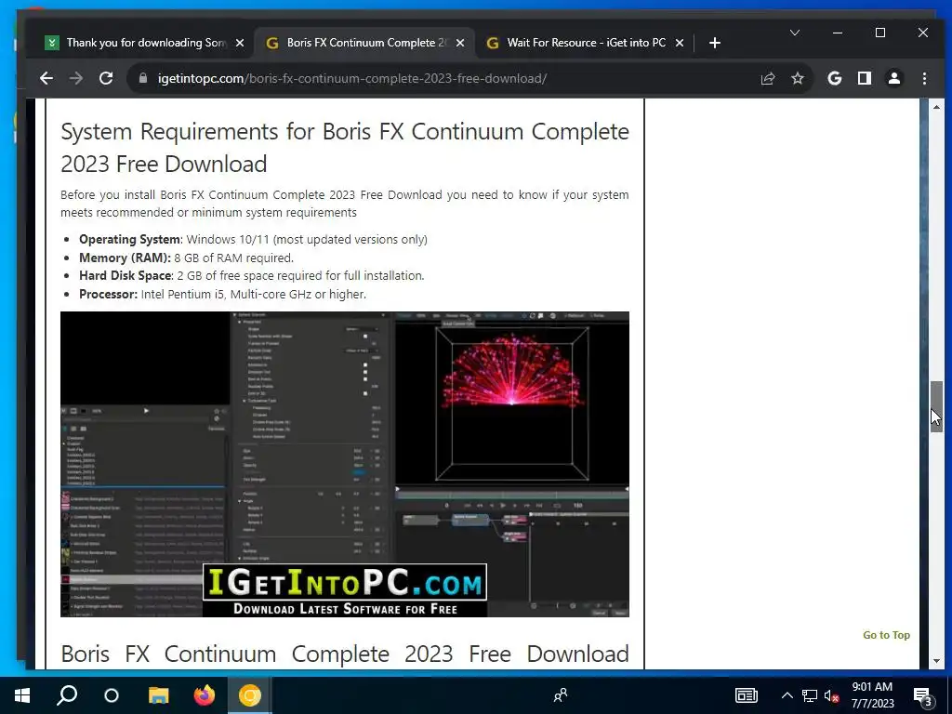Viewport: 952px width, 714px height.
Task: Open File Explorer from the taskbar
Action: pyautogui.click(x=158, y=695)
